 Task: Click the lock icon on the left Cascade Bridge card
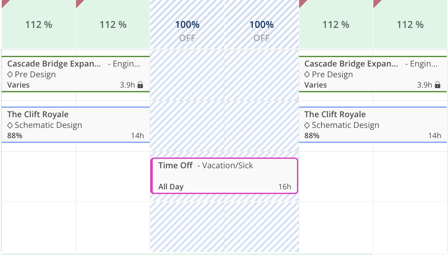coord(140,85)
